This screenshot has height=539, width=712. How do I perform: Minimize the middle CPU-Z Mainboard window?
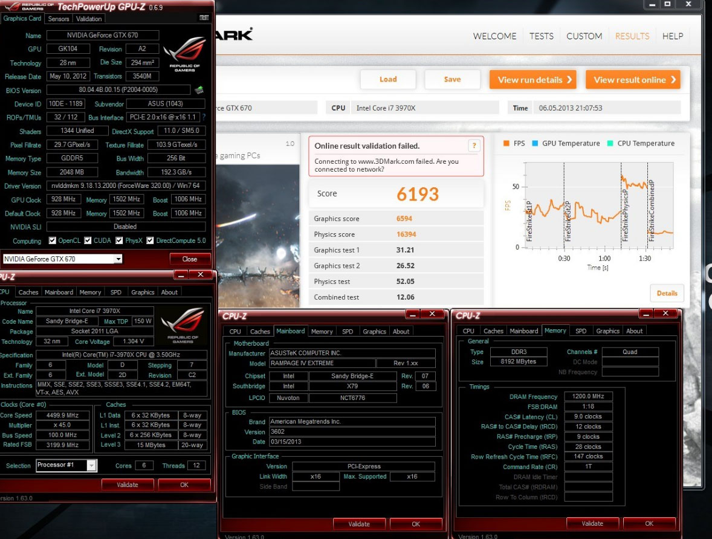(x=412, y=315)
